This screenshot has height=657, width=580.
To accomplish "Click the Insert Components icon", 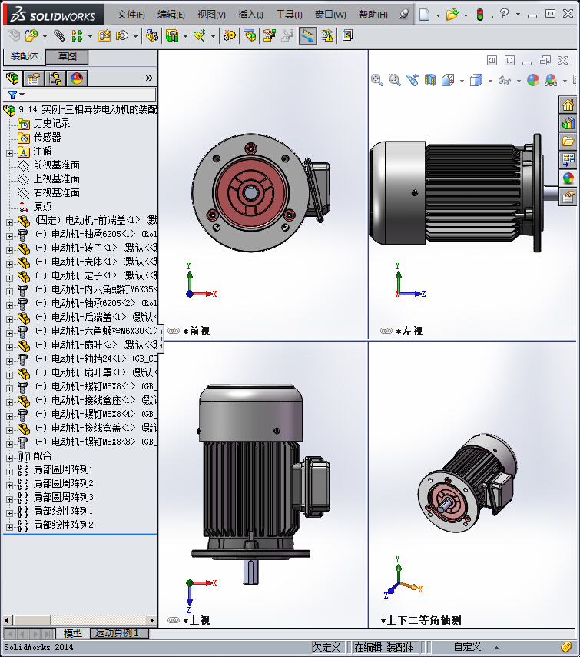I will (x=31, y=36).
